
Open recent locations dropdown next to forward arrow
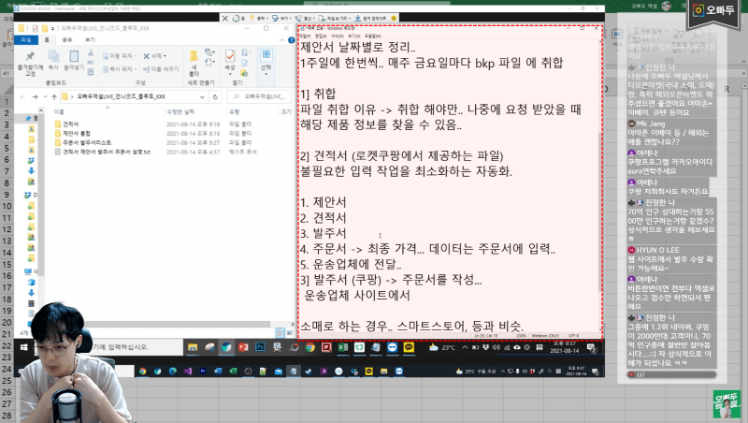point(45,97)
